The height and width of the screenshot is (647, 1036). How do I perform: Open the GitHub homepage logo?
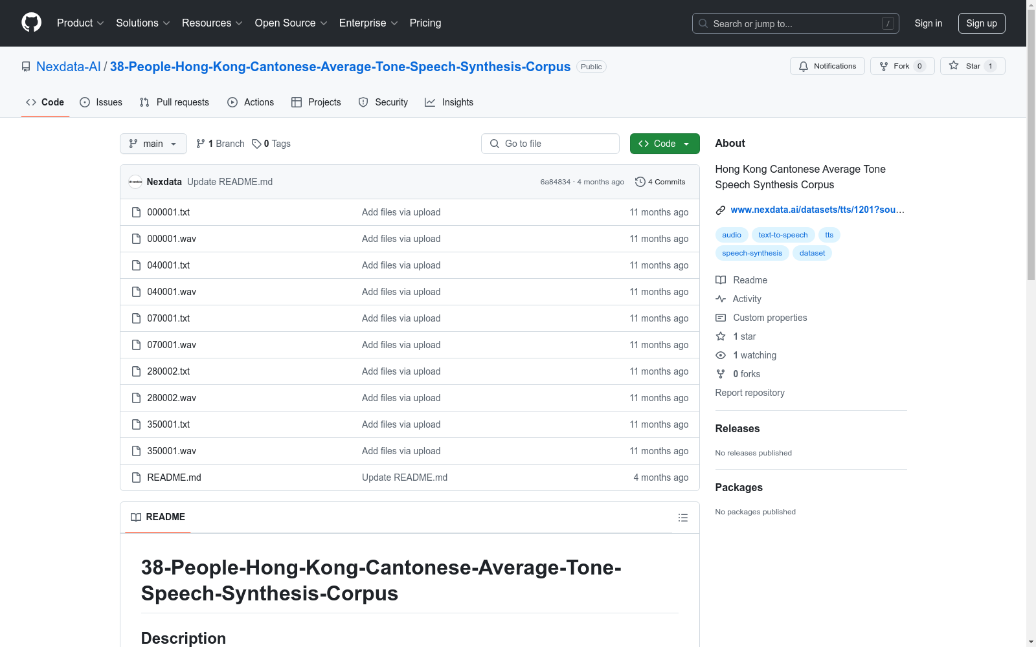pos(31,23)
